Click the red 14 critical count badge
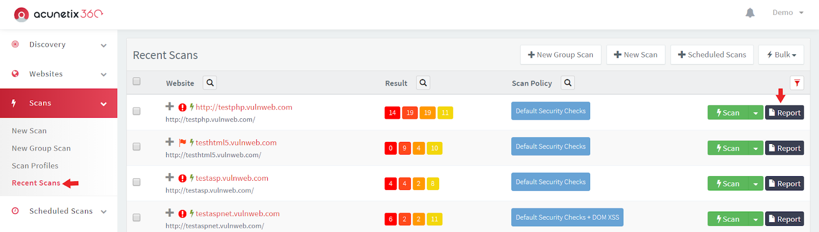The width and height of the screenshot is (819, 232). pos(392,113)
